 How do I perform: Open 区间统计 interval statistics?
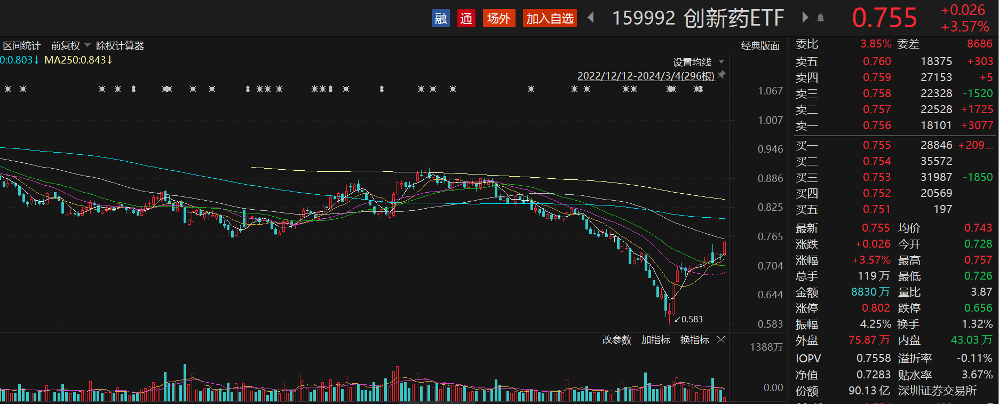(22, 46)
